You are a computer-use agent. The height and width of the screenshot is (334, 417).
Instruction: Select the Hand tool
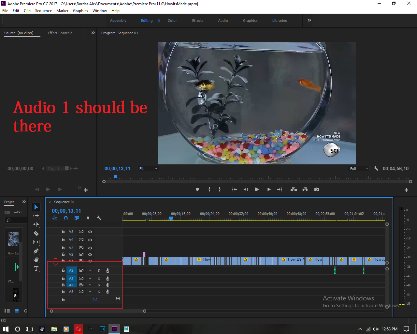click(x=36, y=260)
